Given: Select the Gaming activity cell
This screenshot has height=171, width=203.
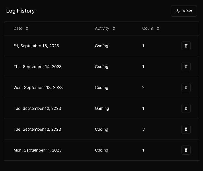Looking at the screenshot, I should tap(102, 108).
